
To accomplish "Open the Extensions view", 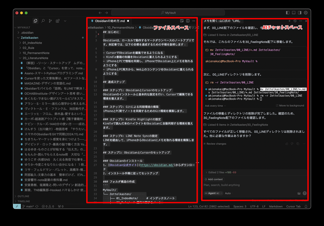I will 58,21.
